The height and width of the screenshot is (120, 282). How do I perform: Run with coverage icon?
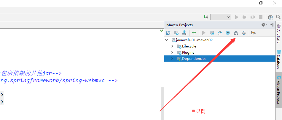253,17
